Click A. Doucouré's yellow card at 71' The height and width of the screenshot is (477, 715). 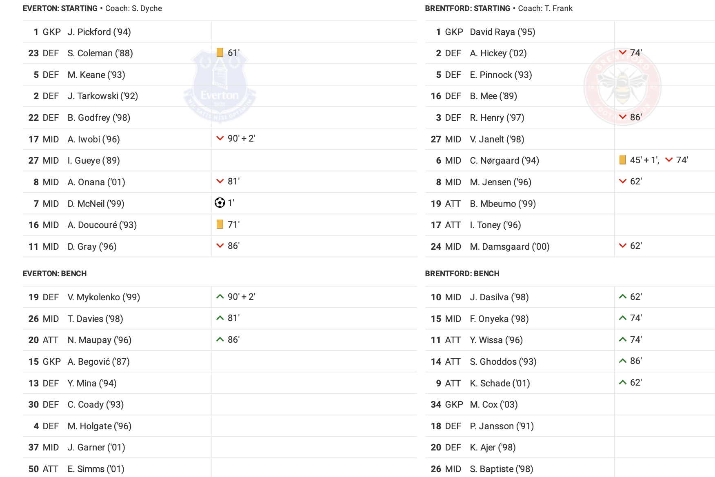220,224
